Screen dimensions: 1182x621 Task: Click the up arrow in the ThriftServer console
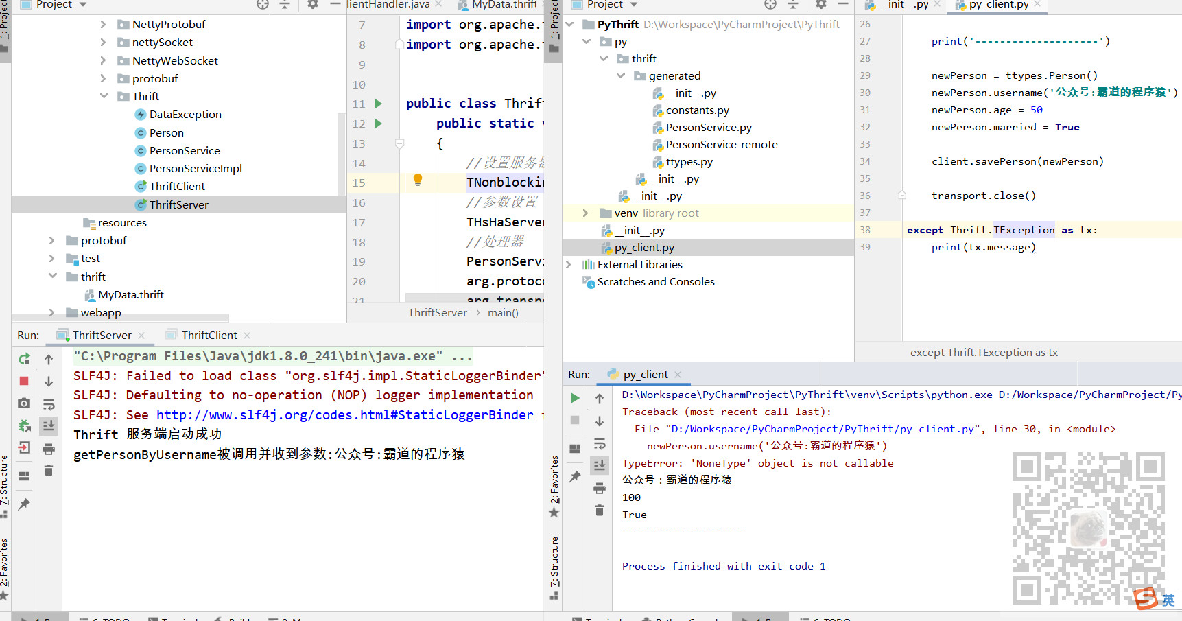49,359
